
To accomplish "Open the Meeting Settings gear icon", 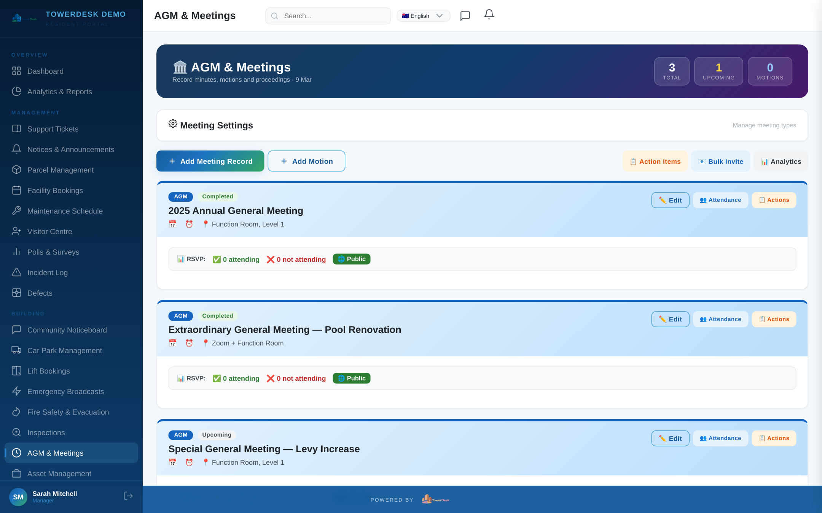I will tap(173, 124).
